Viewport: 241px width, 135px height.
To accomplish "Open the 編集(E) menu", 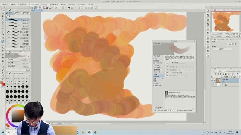I will [13, 4].
